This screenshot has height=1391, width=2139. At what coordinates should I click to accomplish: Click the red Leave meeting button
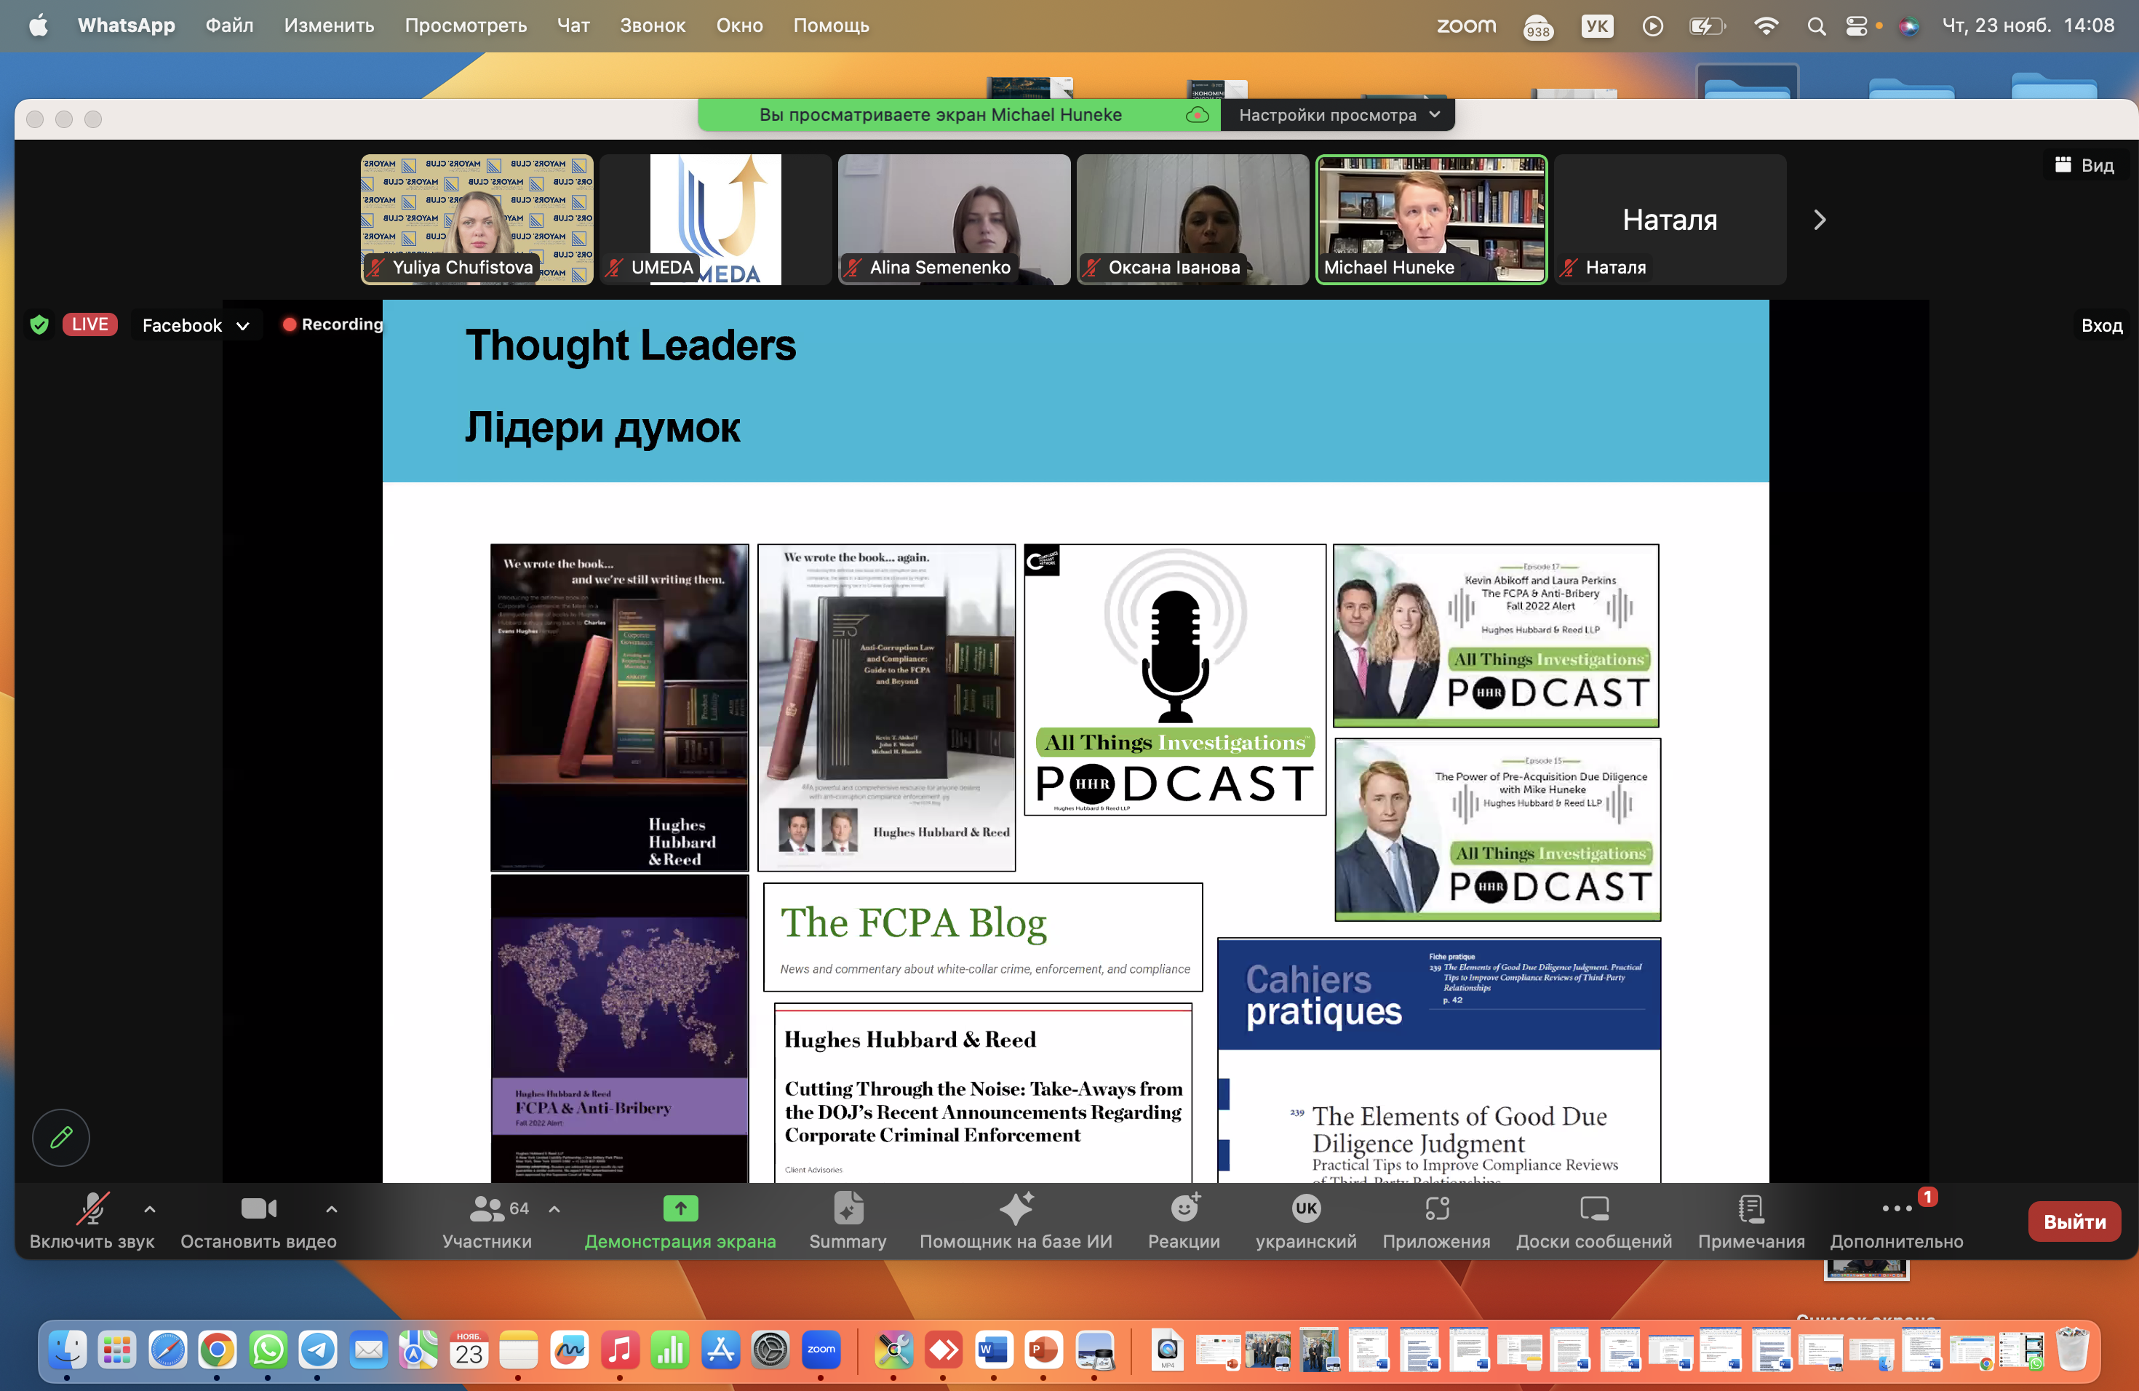[2074, 1221]
